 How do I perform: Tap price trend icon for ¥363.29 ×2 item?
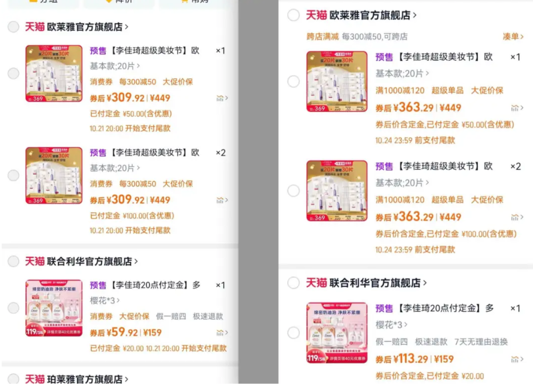[x=517, y=217]
